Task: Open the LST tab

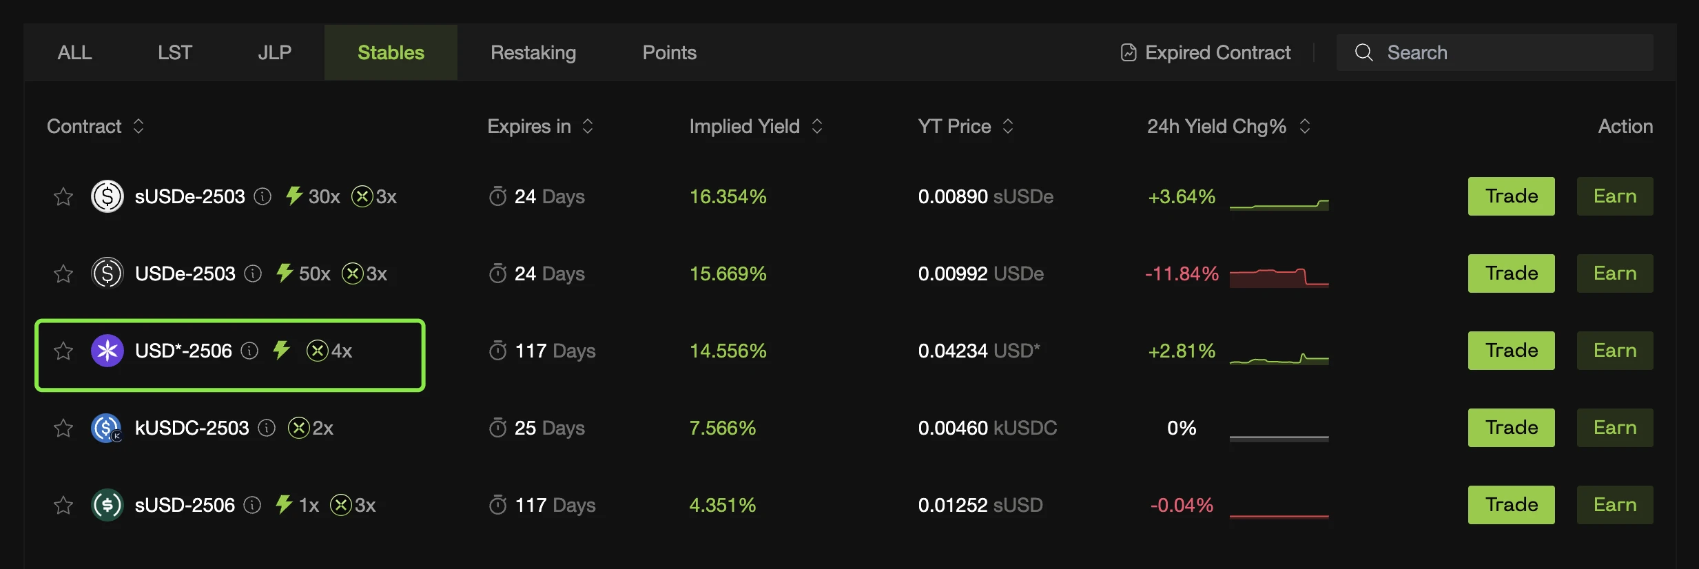Action: pyautogui.click(x=174, y=52)
